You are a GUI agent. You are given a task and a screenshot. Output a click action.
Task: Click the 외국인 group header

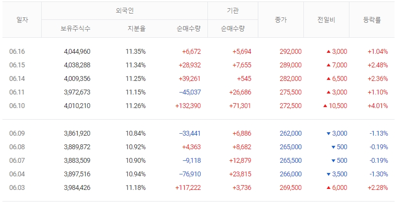coord(125,11)
